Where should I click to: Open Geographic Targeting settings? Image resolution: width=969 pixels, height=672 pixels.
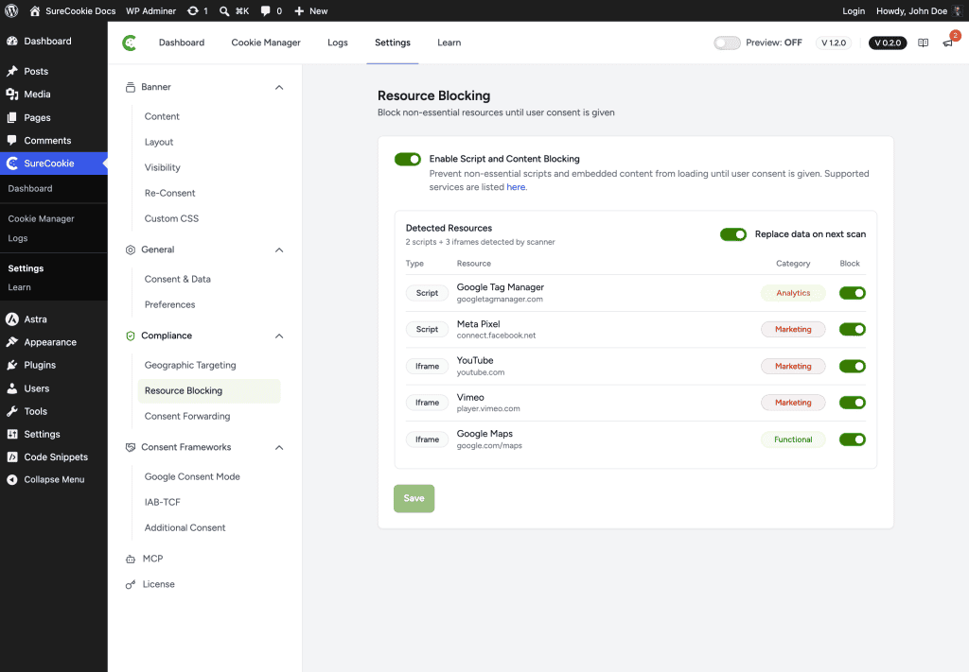pyautogui.click(x=190, y=366)
